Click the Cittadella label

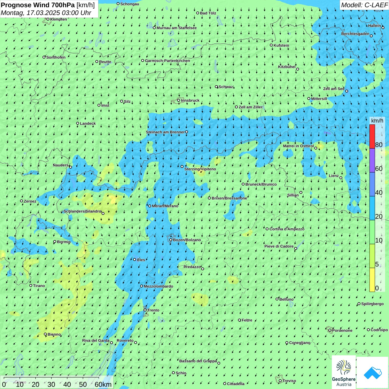[236, 384]
